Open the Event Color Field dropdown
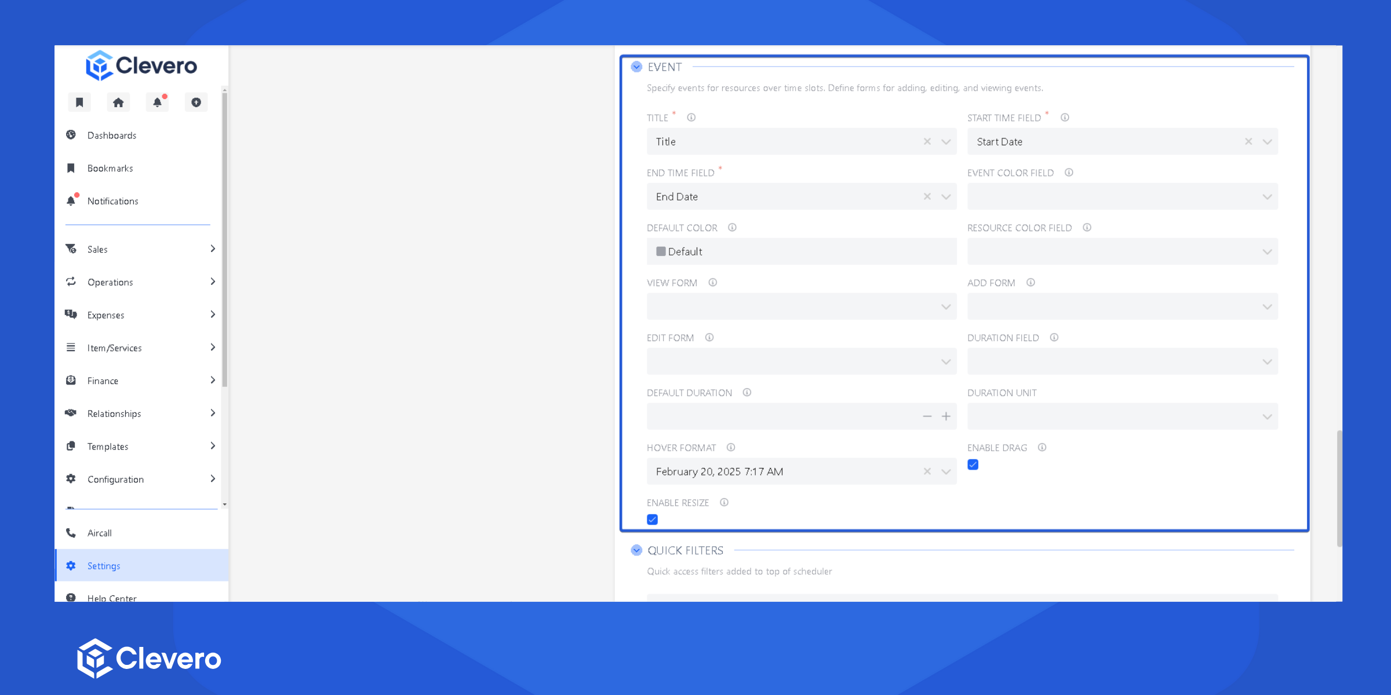This screenshot has height=695, width=1391. point(1122,196)
